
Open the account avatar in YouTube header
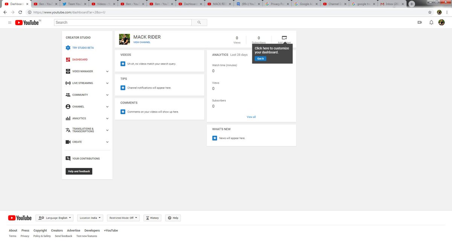click(441, 23)
